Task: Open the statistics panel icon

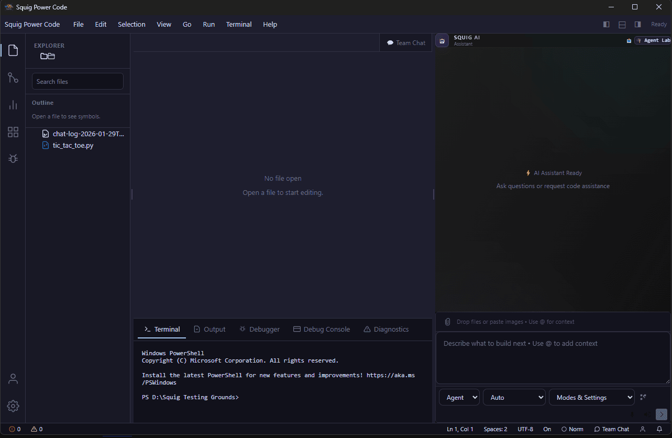Action: click(13, 105)
